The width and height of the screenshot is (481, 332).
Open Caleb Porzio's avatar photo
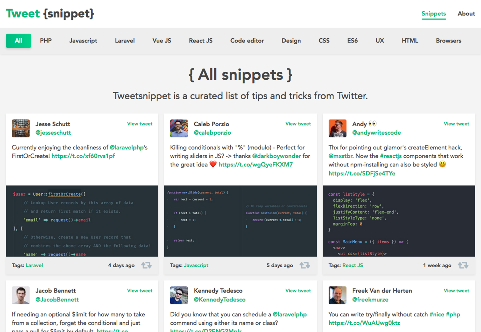[179, 128]
